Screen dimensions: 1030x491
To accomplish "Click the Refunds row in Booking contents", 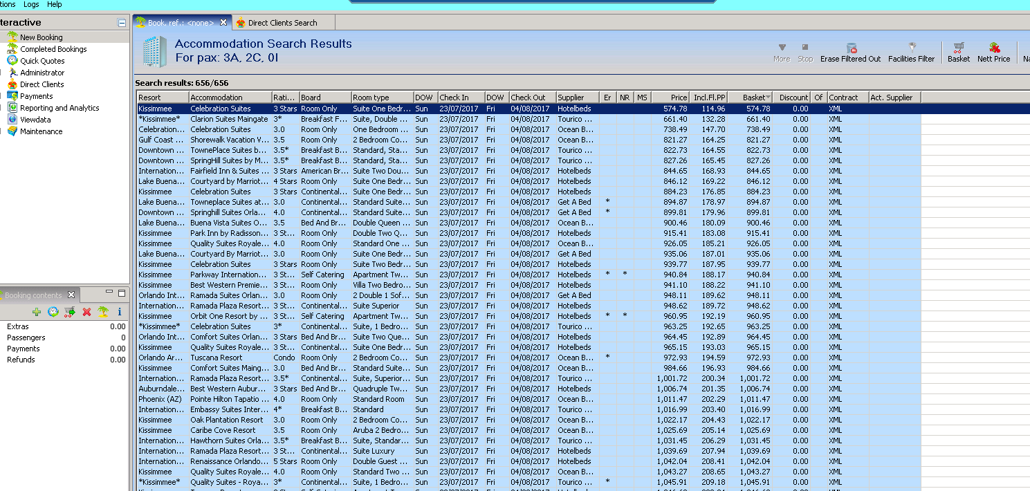I will (66, 360).
